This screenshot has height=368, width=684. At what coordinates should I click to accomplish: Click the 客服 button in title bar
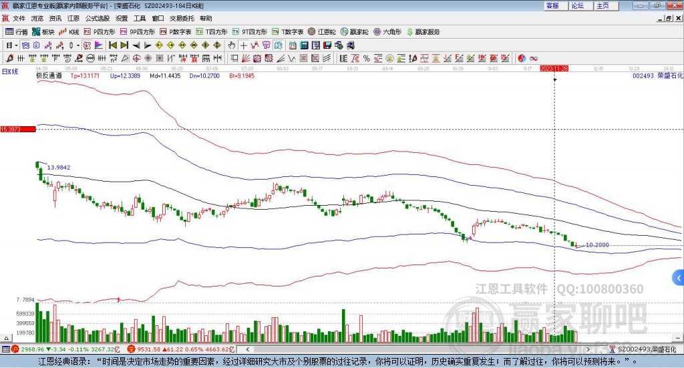coord(555,5)
